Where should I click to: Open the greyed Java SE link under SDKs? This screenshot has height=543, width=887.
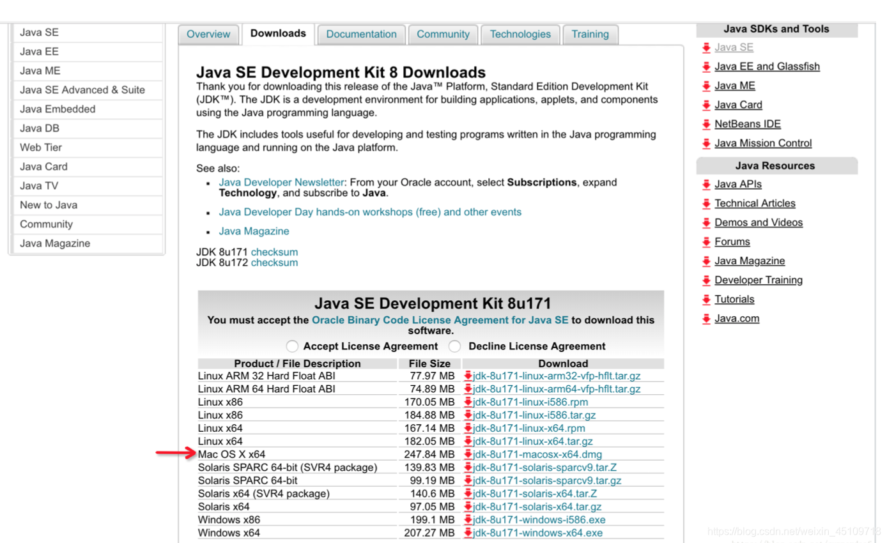(734, 47)
